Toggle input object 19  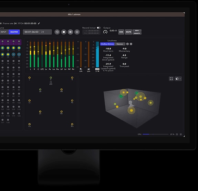(x=13, y=48)
